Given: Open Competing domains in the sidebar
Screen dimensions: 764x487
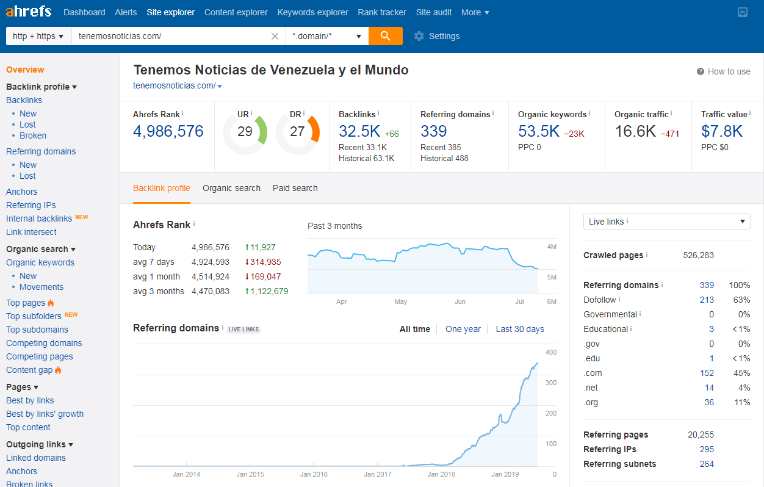Looking at the screenshot, I should coord(44,343).
